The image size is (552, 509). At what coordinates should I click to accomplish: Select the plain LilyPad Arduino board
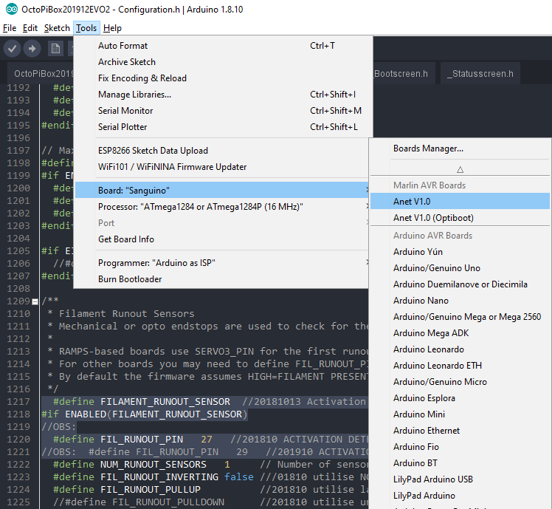click(x=460, y=496)
